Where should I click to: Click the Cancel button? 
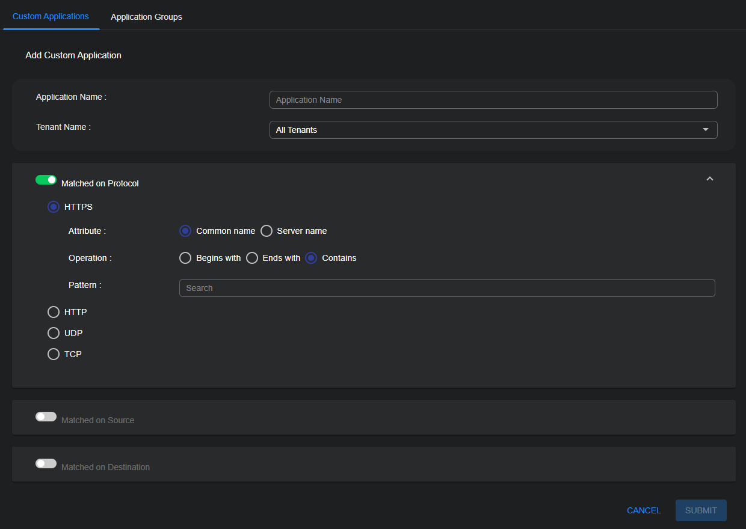(x=644, y=510)
